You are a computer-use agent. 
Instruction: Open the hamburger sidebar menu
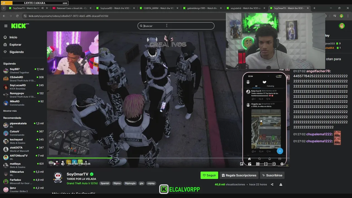coord(6,26)
